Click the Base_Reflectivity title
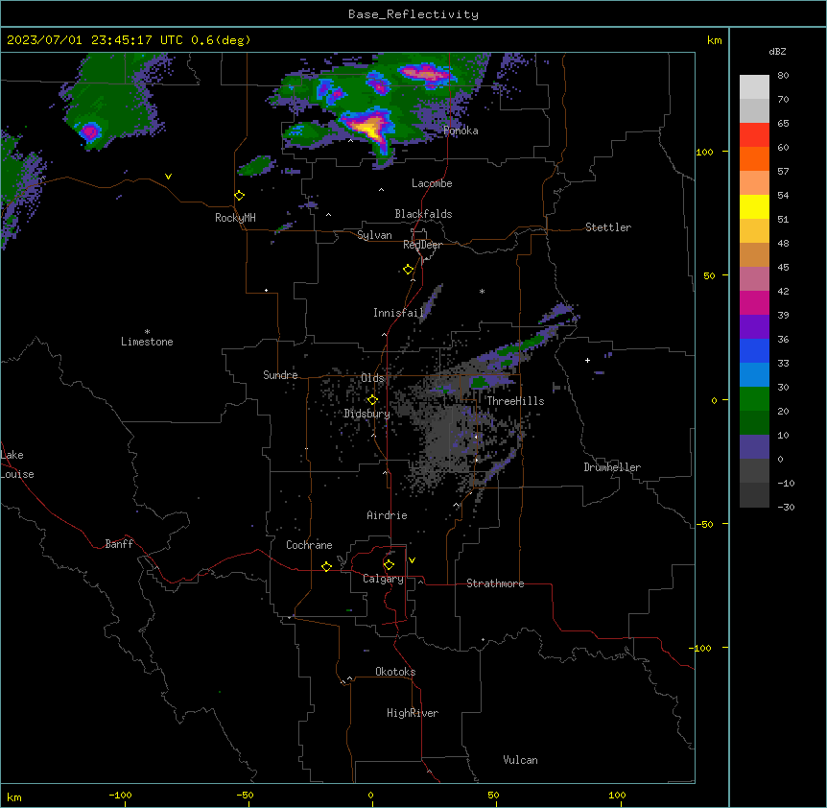Image resolution: width=827 pixels, height=808 pixels. click(413, 14)
